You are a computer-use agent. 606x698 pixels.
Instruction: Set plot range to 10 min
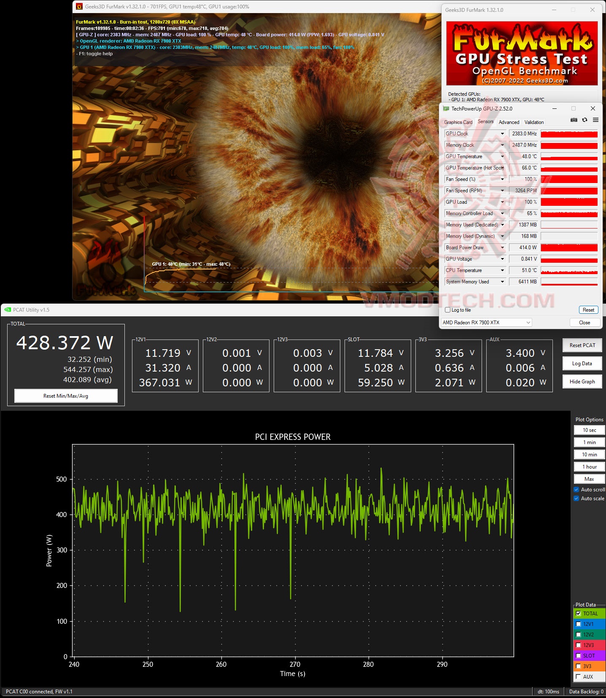[x=590, y=455]
